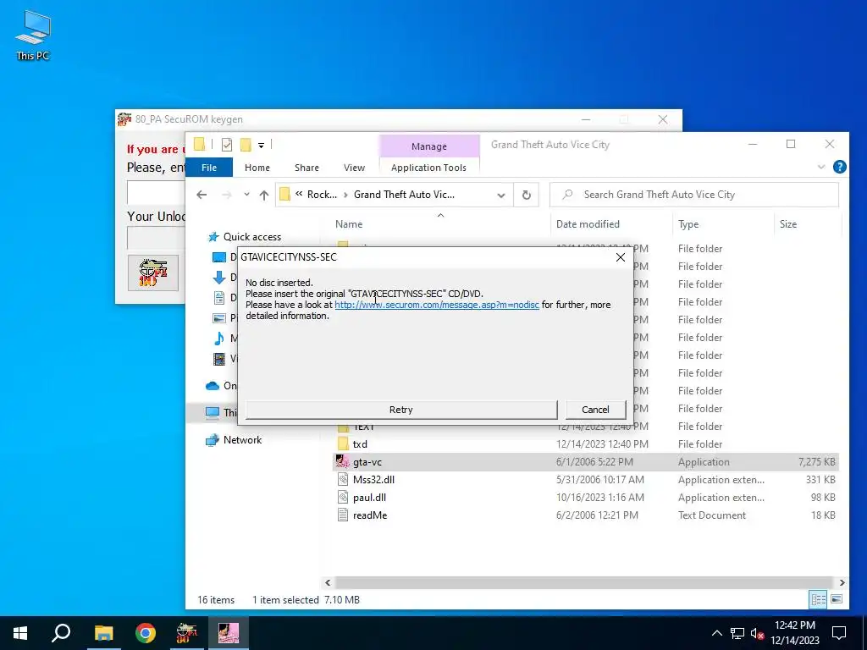This screenshot has height=650, width=867.
Task: Open the network tray icon
Action: click(x=737, y=633)
